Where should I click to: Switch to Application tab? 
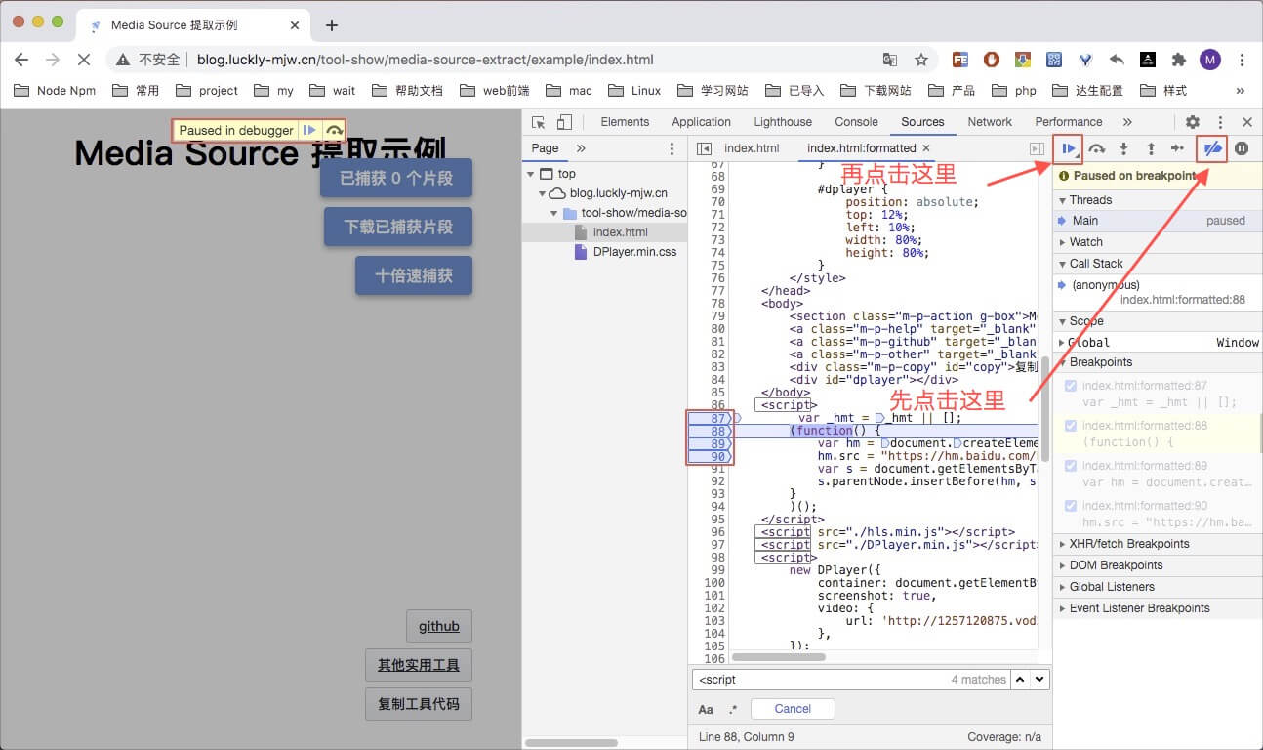[x=701, y=122]
